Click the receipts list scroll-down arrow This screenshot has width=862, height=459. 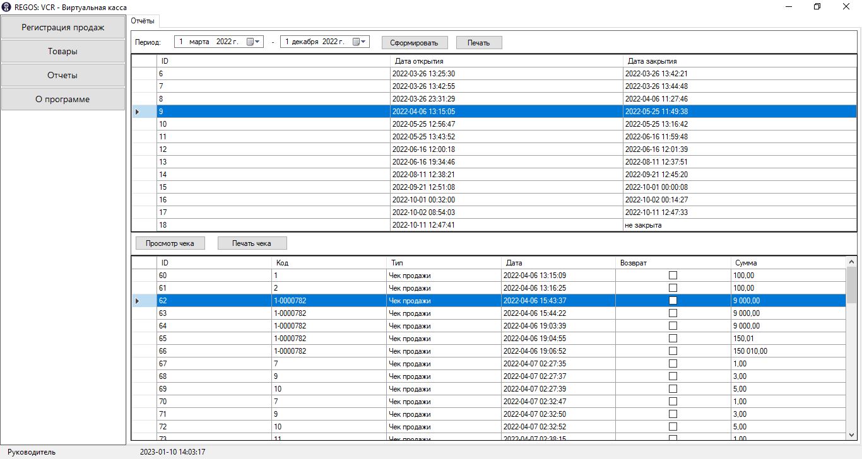851,435
